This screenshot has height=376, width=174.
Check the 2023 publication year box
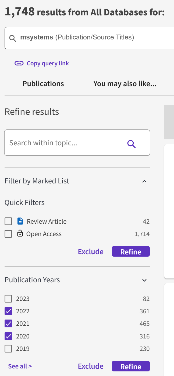pos(8,299)
